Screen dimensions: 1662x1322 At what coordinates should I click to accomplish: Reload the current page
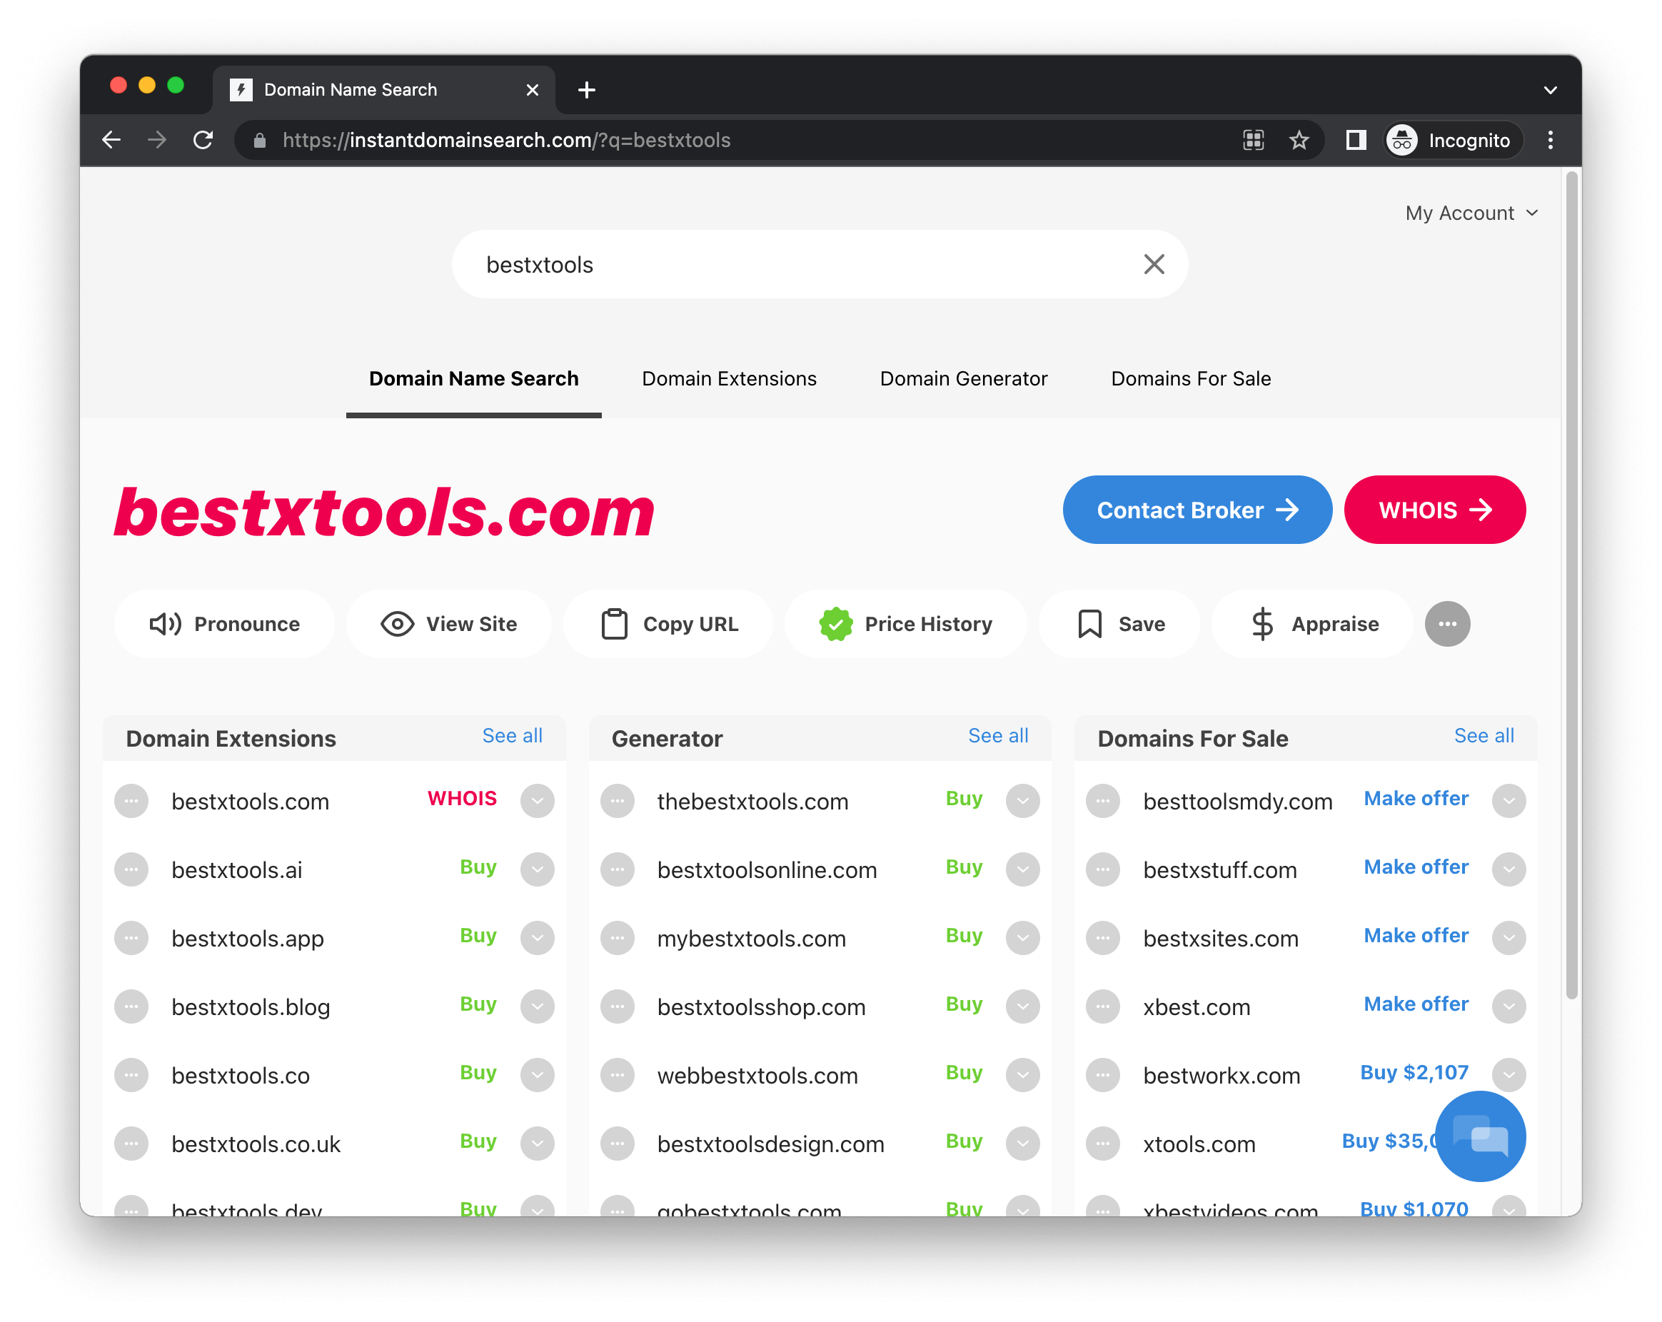(x=203, y=139)
